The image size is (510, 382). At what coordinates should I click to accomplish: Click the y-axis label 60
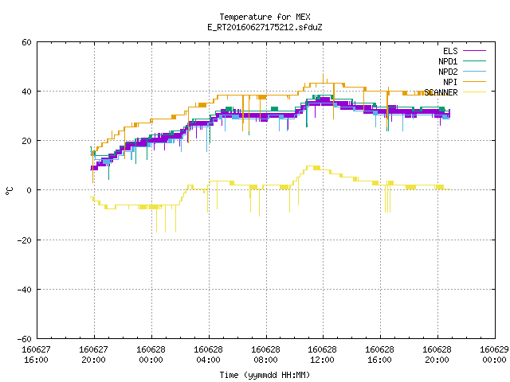26,42
